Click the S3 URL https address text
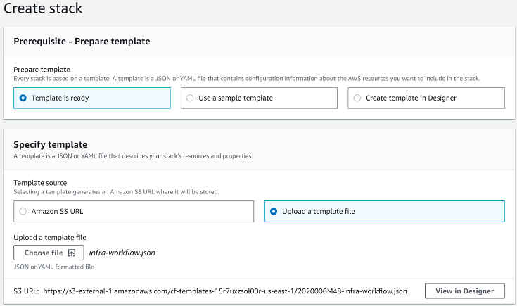 [x=225, y=291]
